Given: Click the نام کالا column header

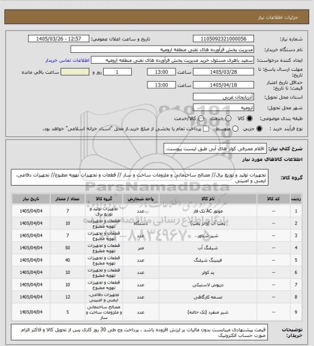Looking at the screenshot, I should click(208, 199).
